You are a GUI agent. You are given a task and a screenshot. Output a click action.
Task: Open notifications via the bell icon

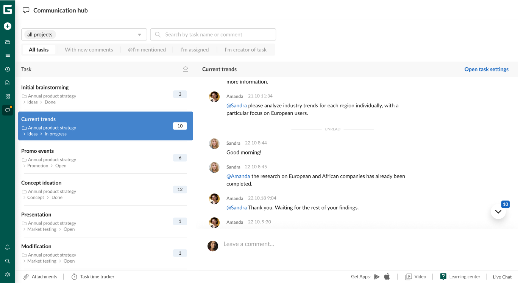7,247
